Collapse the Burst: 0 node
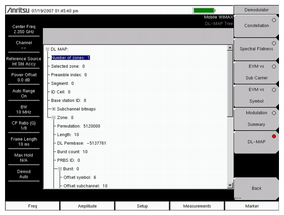Viewport: 284px width, 215px height. (x=60, y=169)
